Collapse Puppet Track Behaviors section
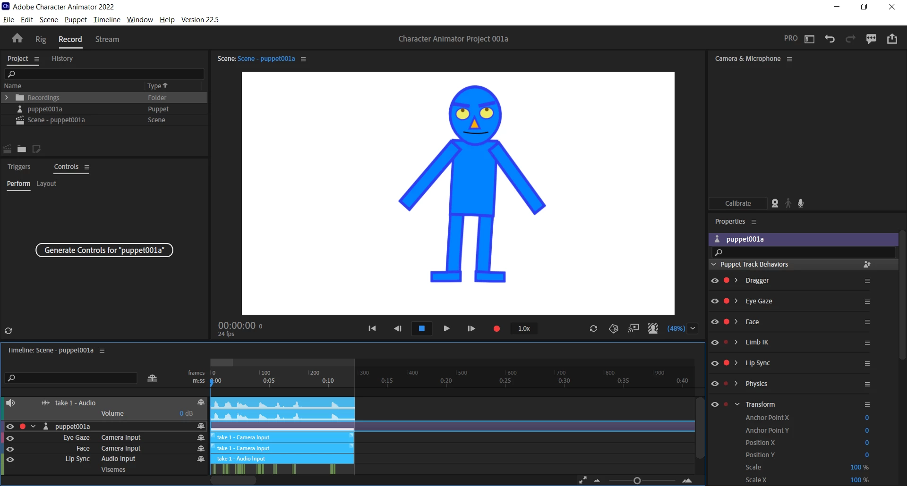Screen dimensions: 907x486 click(714, 264)
